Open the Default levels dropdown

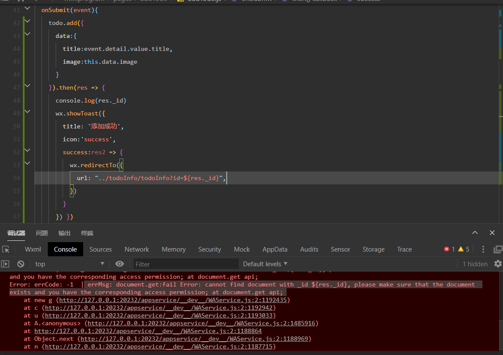(x=265, y=264)
